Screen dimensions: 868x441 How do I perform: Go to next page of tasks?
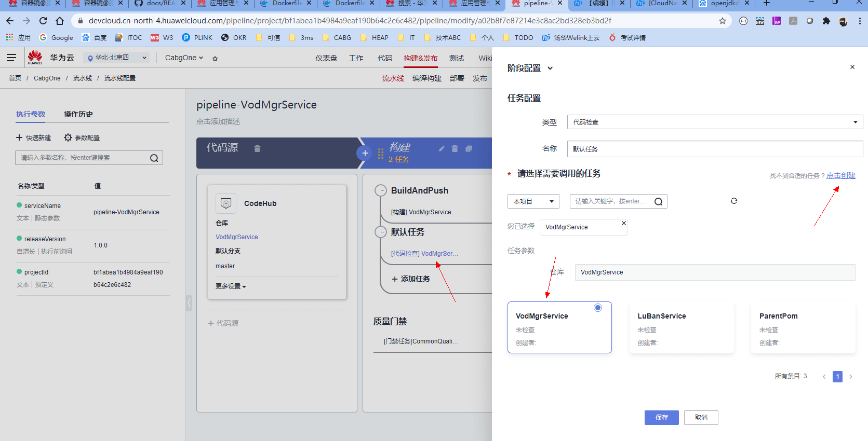click(x=851, y=377)
